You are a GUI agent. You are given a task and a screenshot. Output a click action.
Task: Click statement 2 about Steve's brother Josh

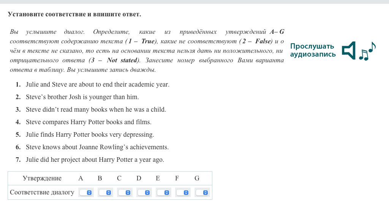coord(82,97)
